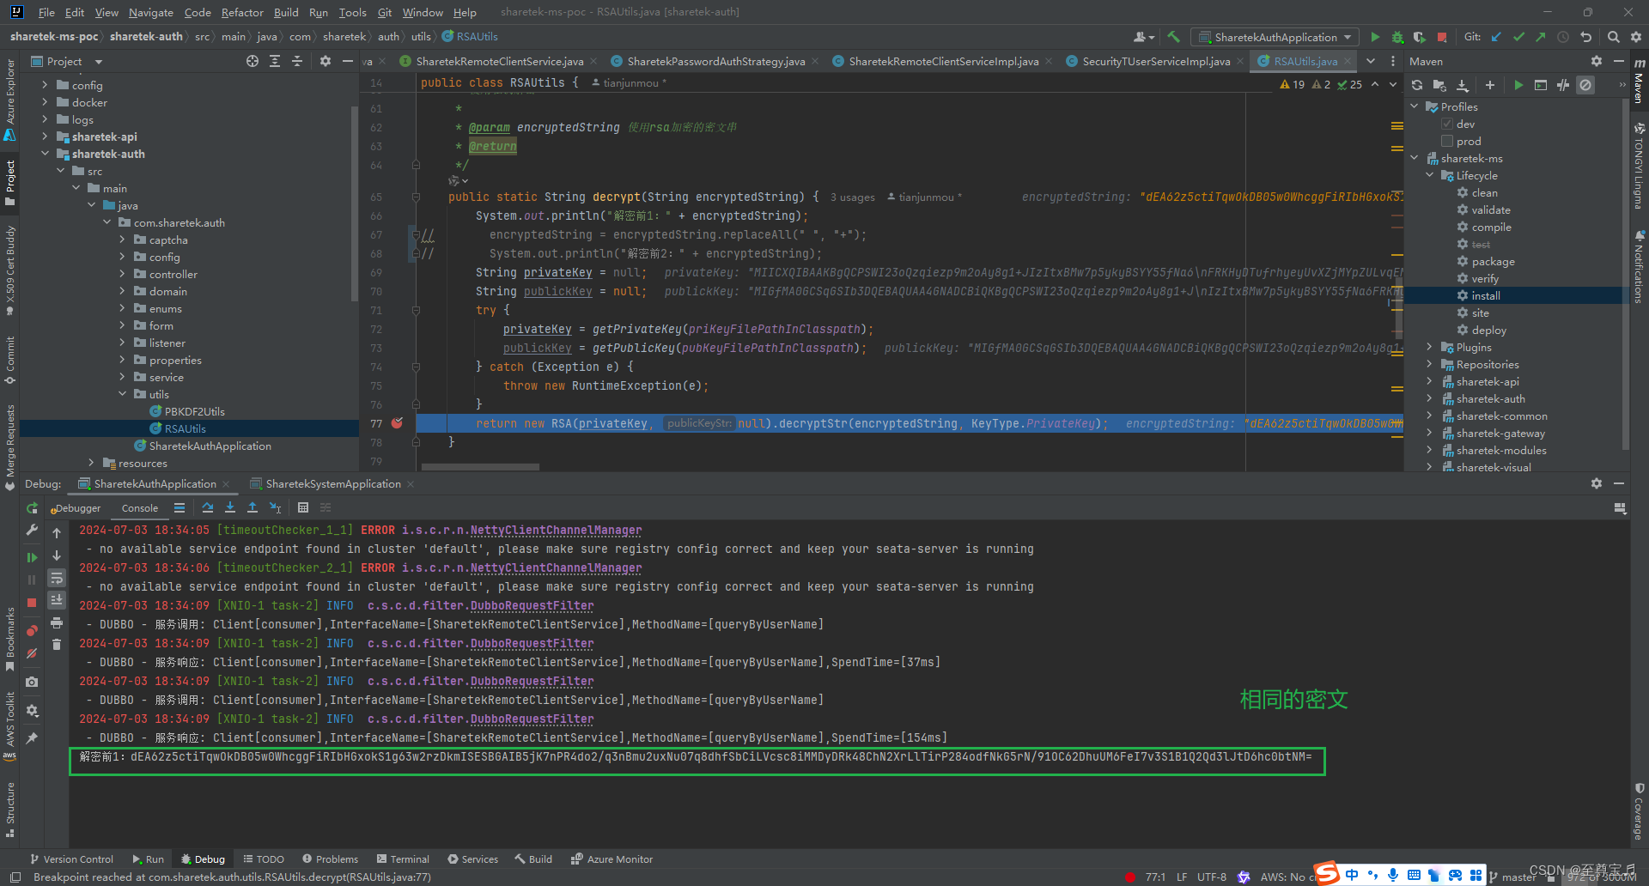The width and height of the screenshot is (1649, 886).
Task: Collapse the Lifecycle node under sharetek-ms
Action: click(x=1430, y=175)
